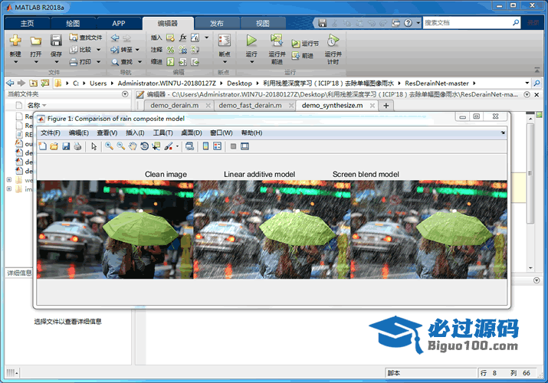Click the increase indent icon
The image size is (548, 383).
pyautogui.click(x=182, y=62)
